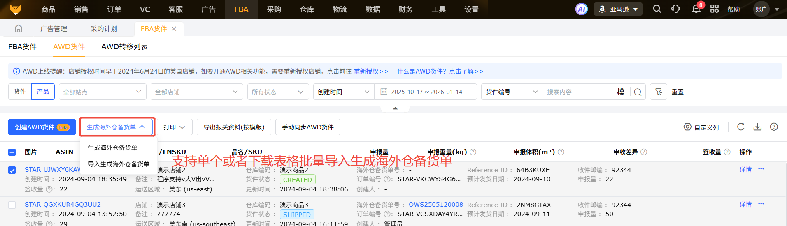Collapse the 生成海外仓备货单 dropdown button
787x226 pixels.
pos(116,127)
